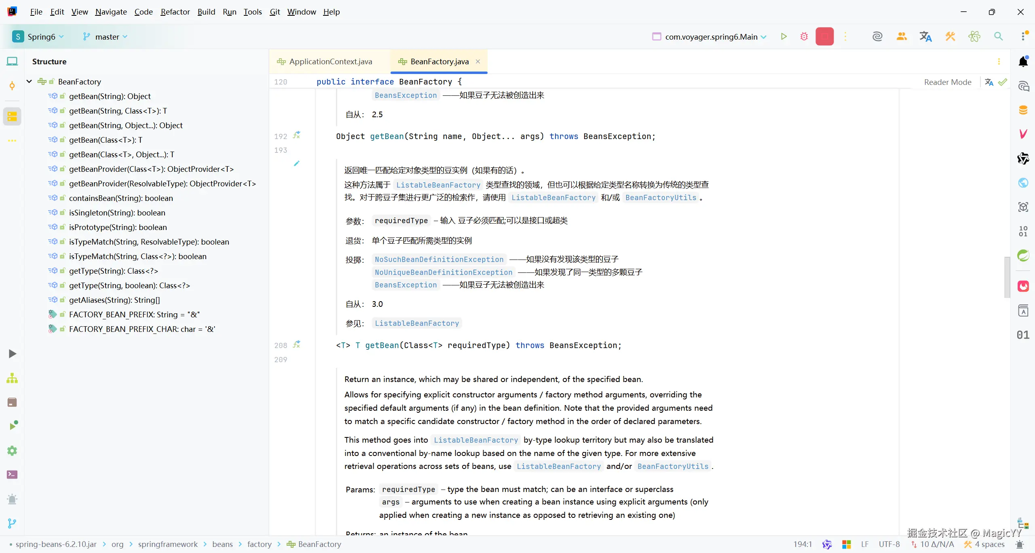Image resolution: width=1035 pixels, height=553 pixels.
Task: Collapse the BeanFactory tree node
Action: (29, 82)
